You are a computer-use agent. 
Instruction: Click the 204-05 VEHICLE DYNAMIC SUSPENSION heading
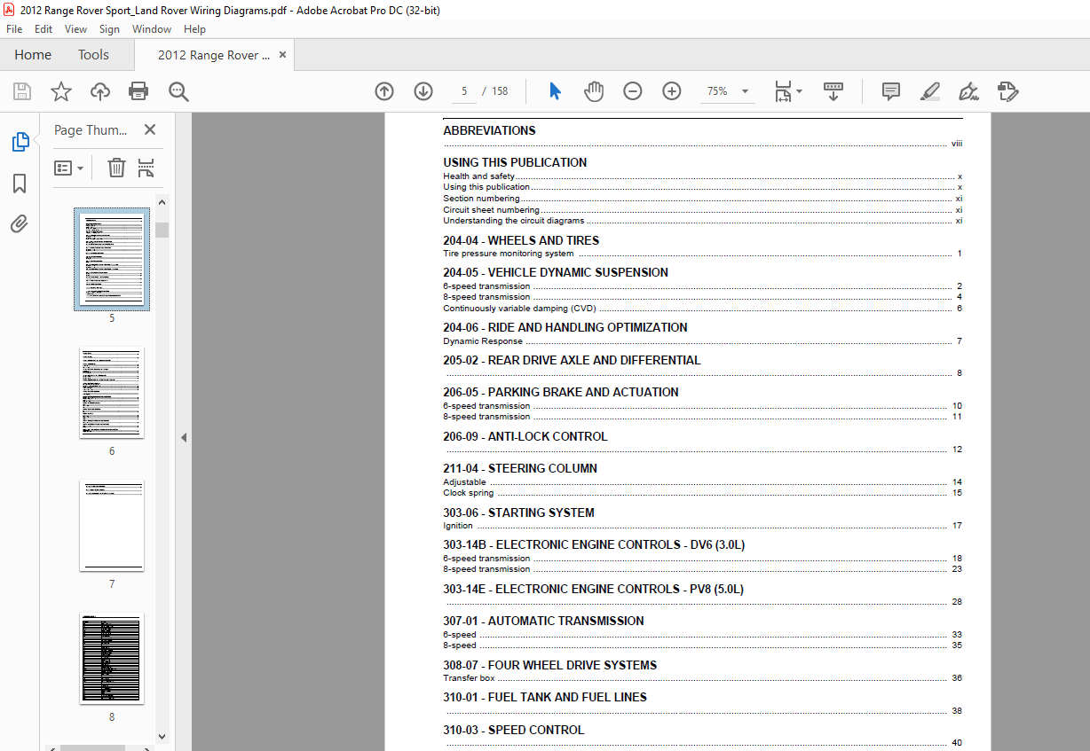point(556,272)
